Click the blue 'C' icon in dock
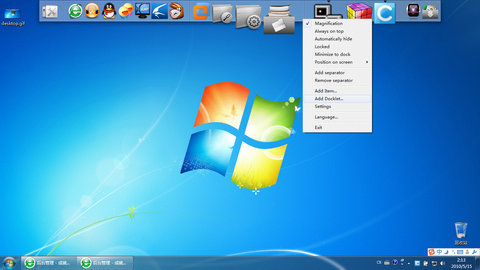 [385, 13]
